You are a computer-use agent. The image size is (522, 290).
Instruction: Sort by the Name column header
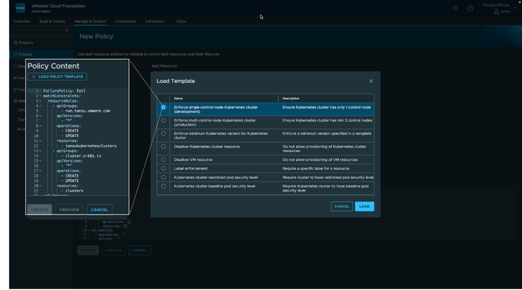click(x=178, y=99)
